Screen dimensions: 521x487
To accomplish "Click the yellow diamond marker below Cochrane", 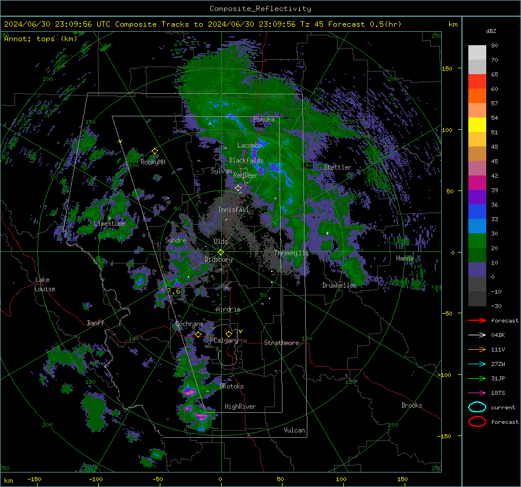I will (x=199, y=335).
